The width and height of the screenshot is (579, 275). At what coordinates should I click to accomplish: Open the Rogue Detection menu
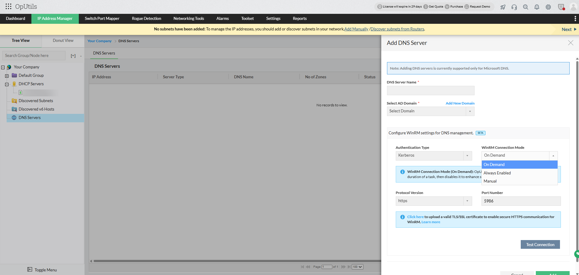click(146, 19)
